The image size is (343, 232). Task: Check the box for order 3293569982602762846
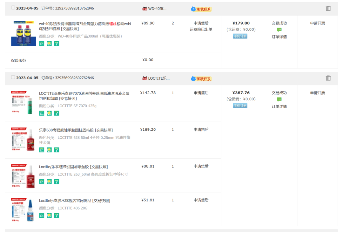point(13,77)
